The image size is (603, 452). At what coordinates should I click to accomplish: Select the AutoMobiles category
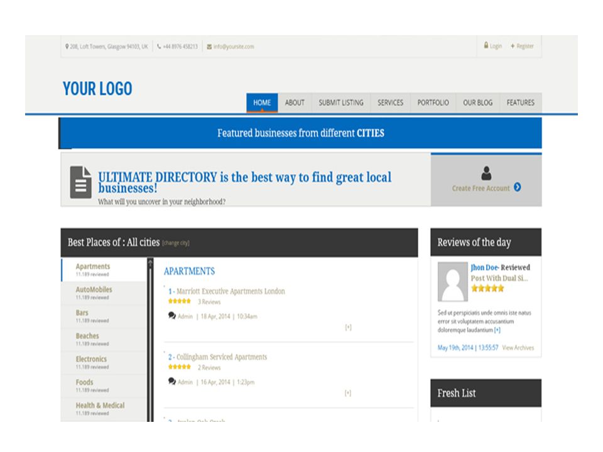click(x=104, y=293)
